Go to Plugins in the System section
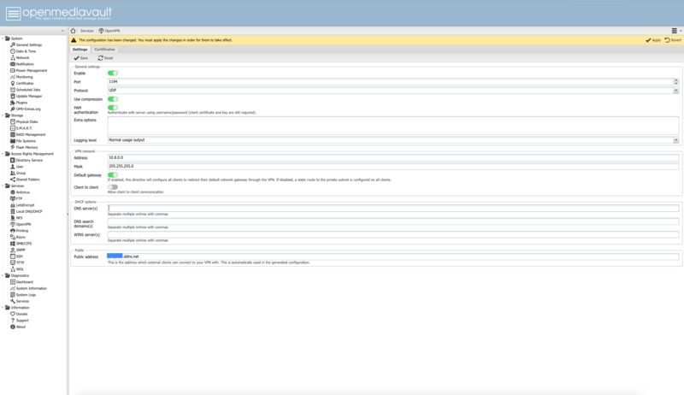This screenshot has height=395, width=684. (x=21, y=103)
